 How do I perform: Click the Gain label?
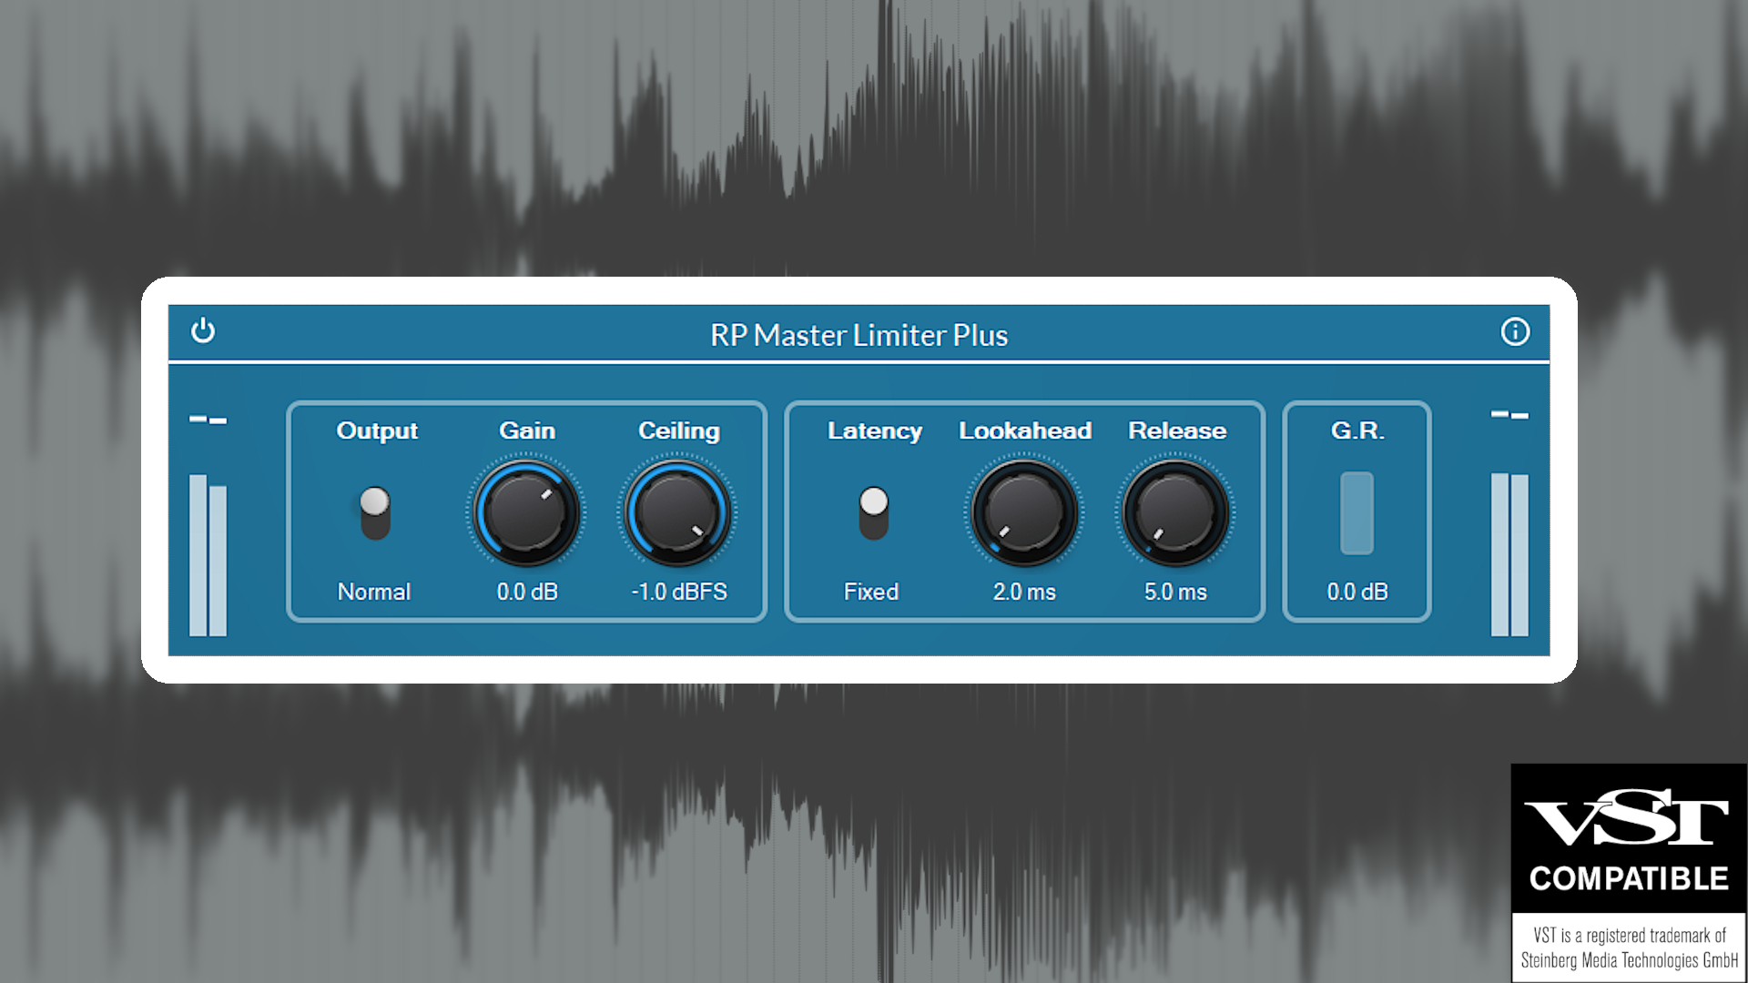527,431
